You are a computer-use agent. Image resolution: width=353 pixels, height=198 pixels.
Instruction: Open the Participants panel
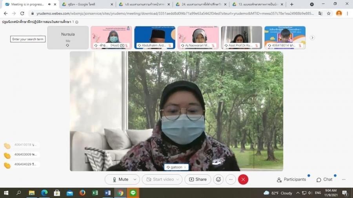[x=291, y=179]
